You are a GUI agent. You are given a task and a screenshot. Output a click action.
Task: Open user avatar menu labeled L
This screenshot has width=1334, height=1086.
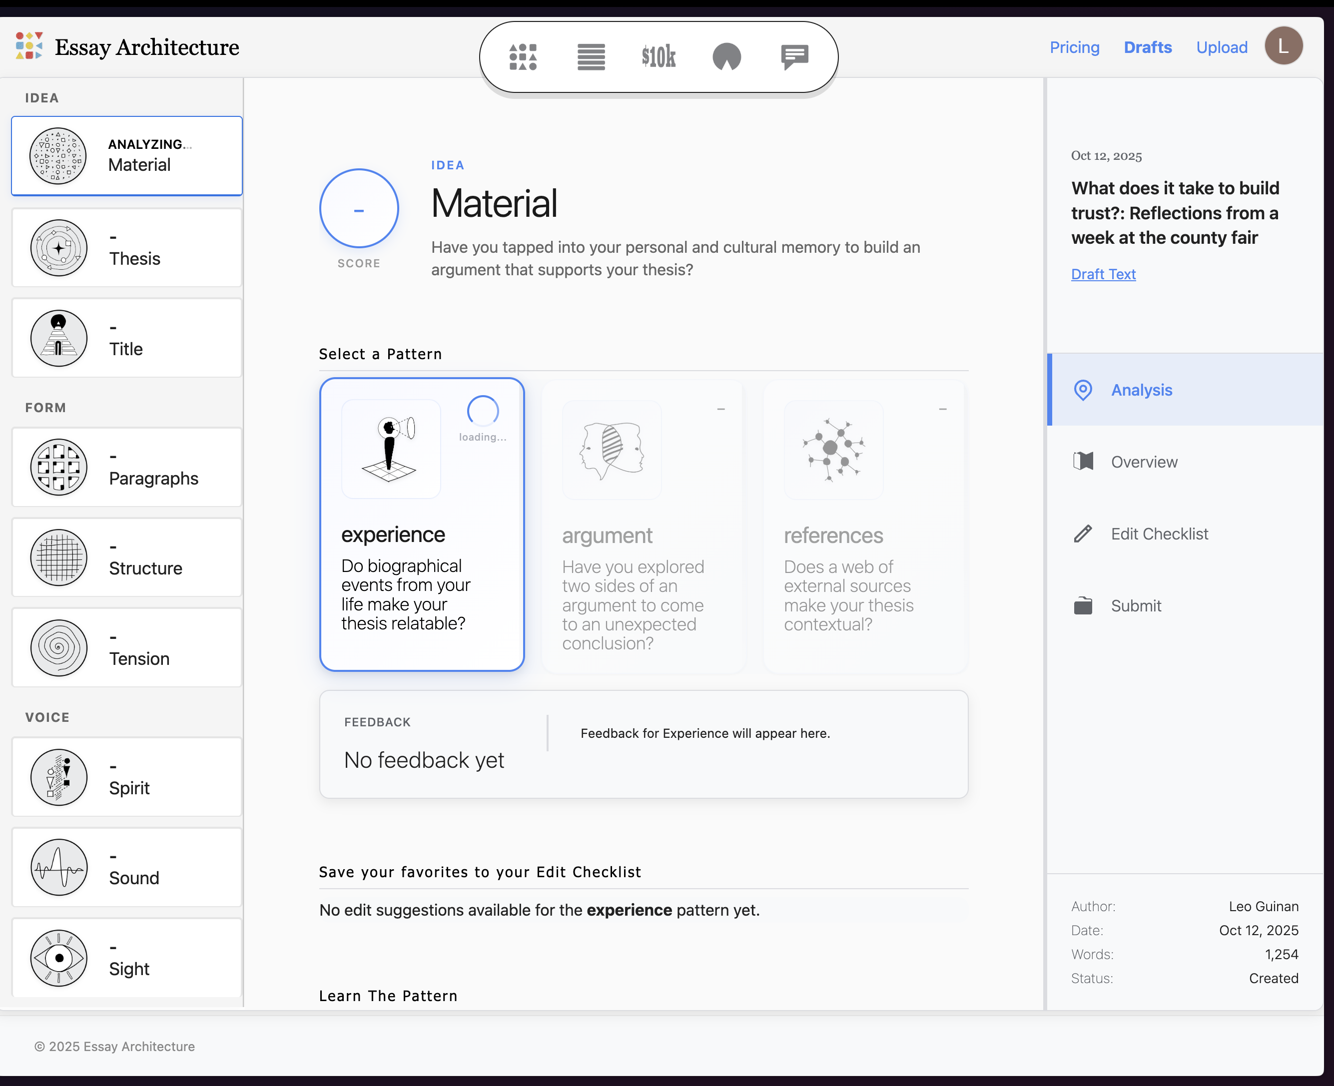coord(1284,45)
